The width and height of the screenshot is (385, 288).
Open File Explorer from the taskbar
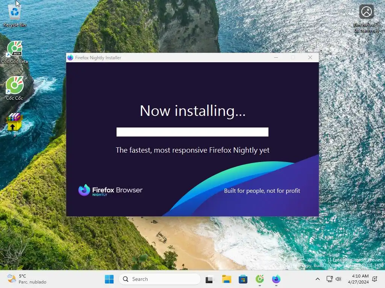[226, 279]
